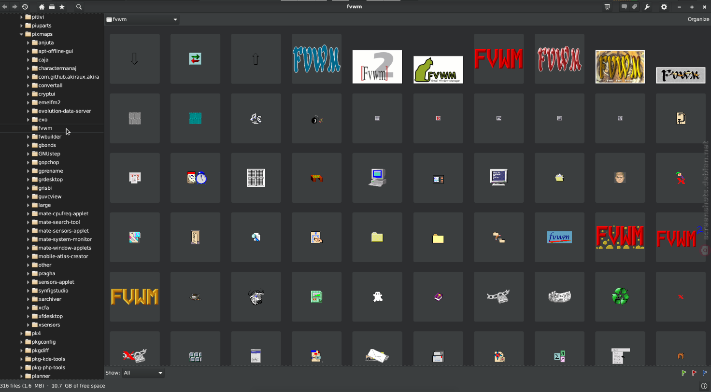
Task: Open the comment editing tool
Action: [625, 7]
